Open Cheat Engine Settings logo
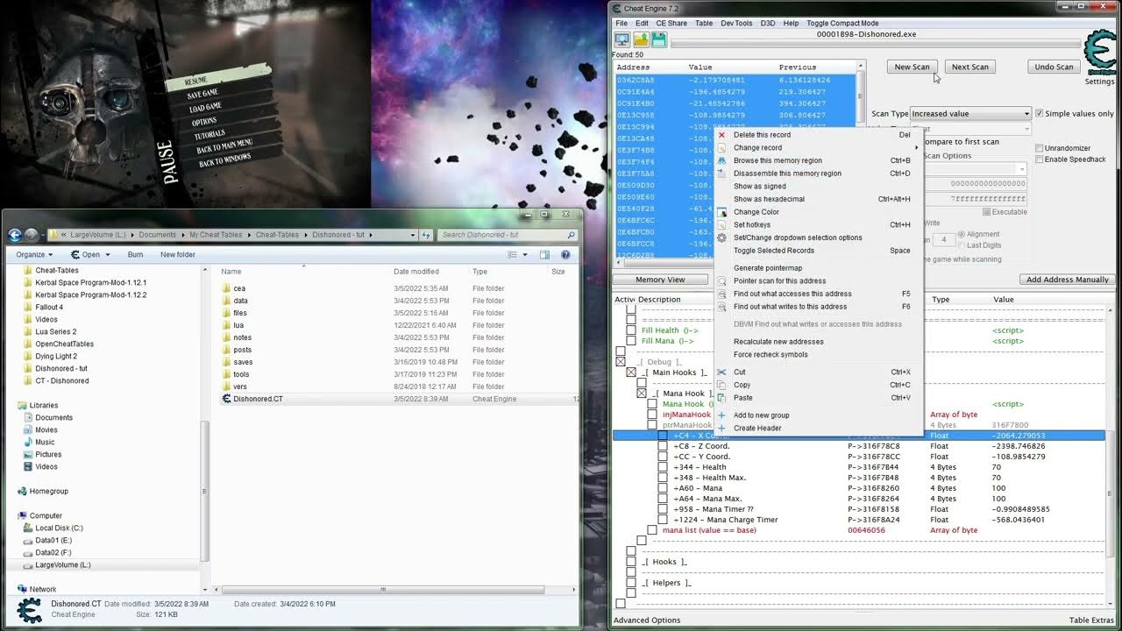1122x631 pixels. point(1099,54)
